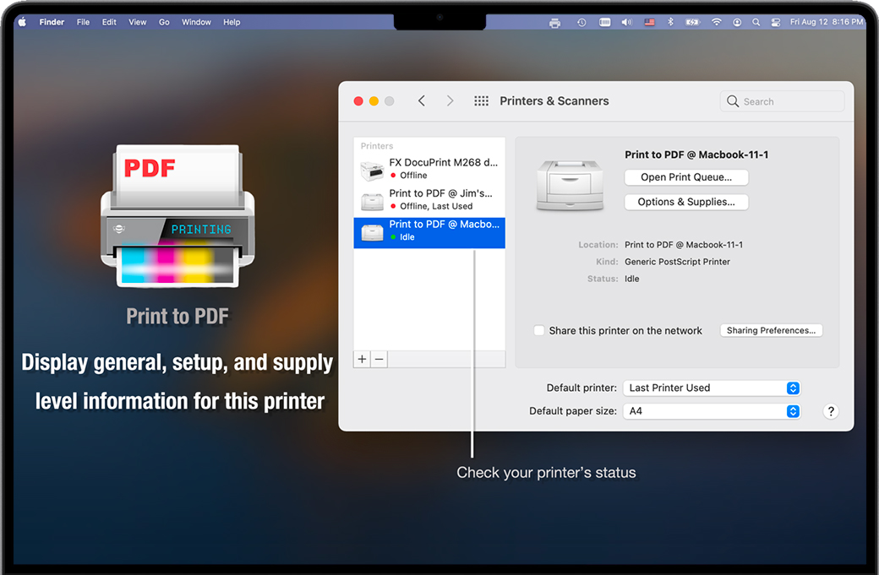Open the Bluetooth menu bar icon
The height and width of the screenshot is (575, 879).
(x=671, y=23)
